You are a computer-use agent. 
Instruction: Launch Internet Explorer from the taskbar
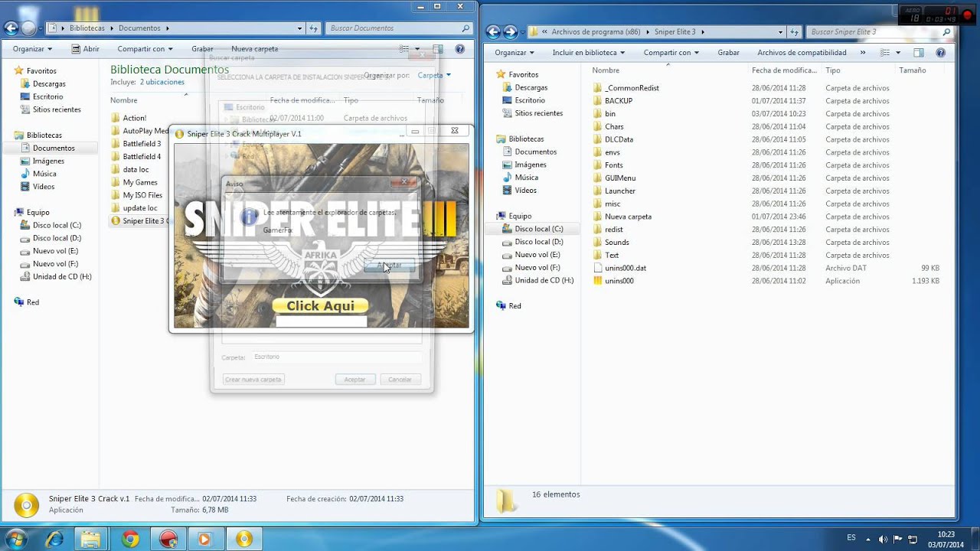(54, 539)
